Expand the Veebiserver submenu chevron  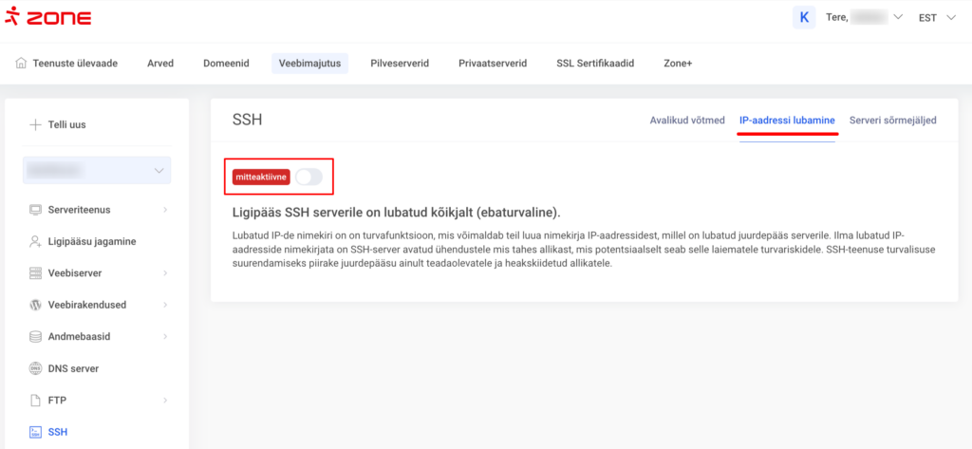(x=165, y=273)
